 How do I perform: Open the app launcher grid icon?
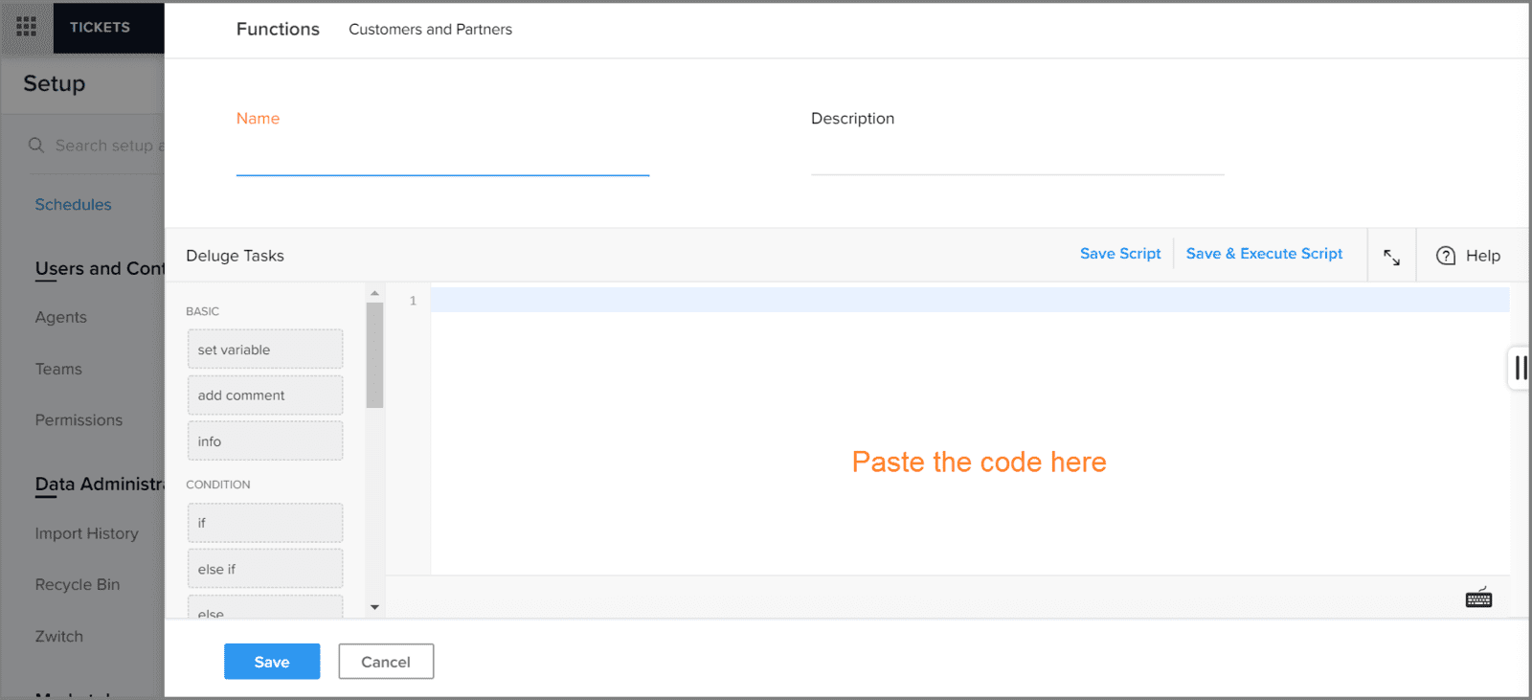[27, 27]
